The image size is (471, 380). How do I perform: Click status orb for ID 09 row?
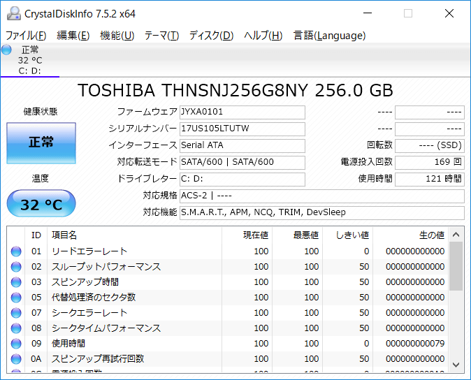coord(16,344)
